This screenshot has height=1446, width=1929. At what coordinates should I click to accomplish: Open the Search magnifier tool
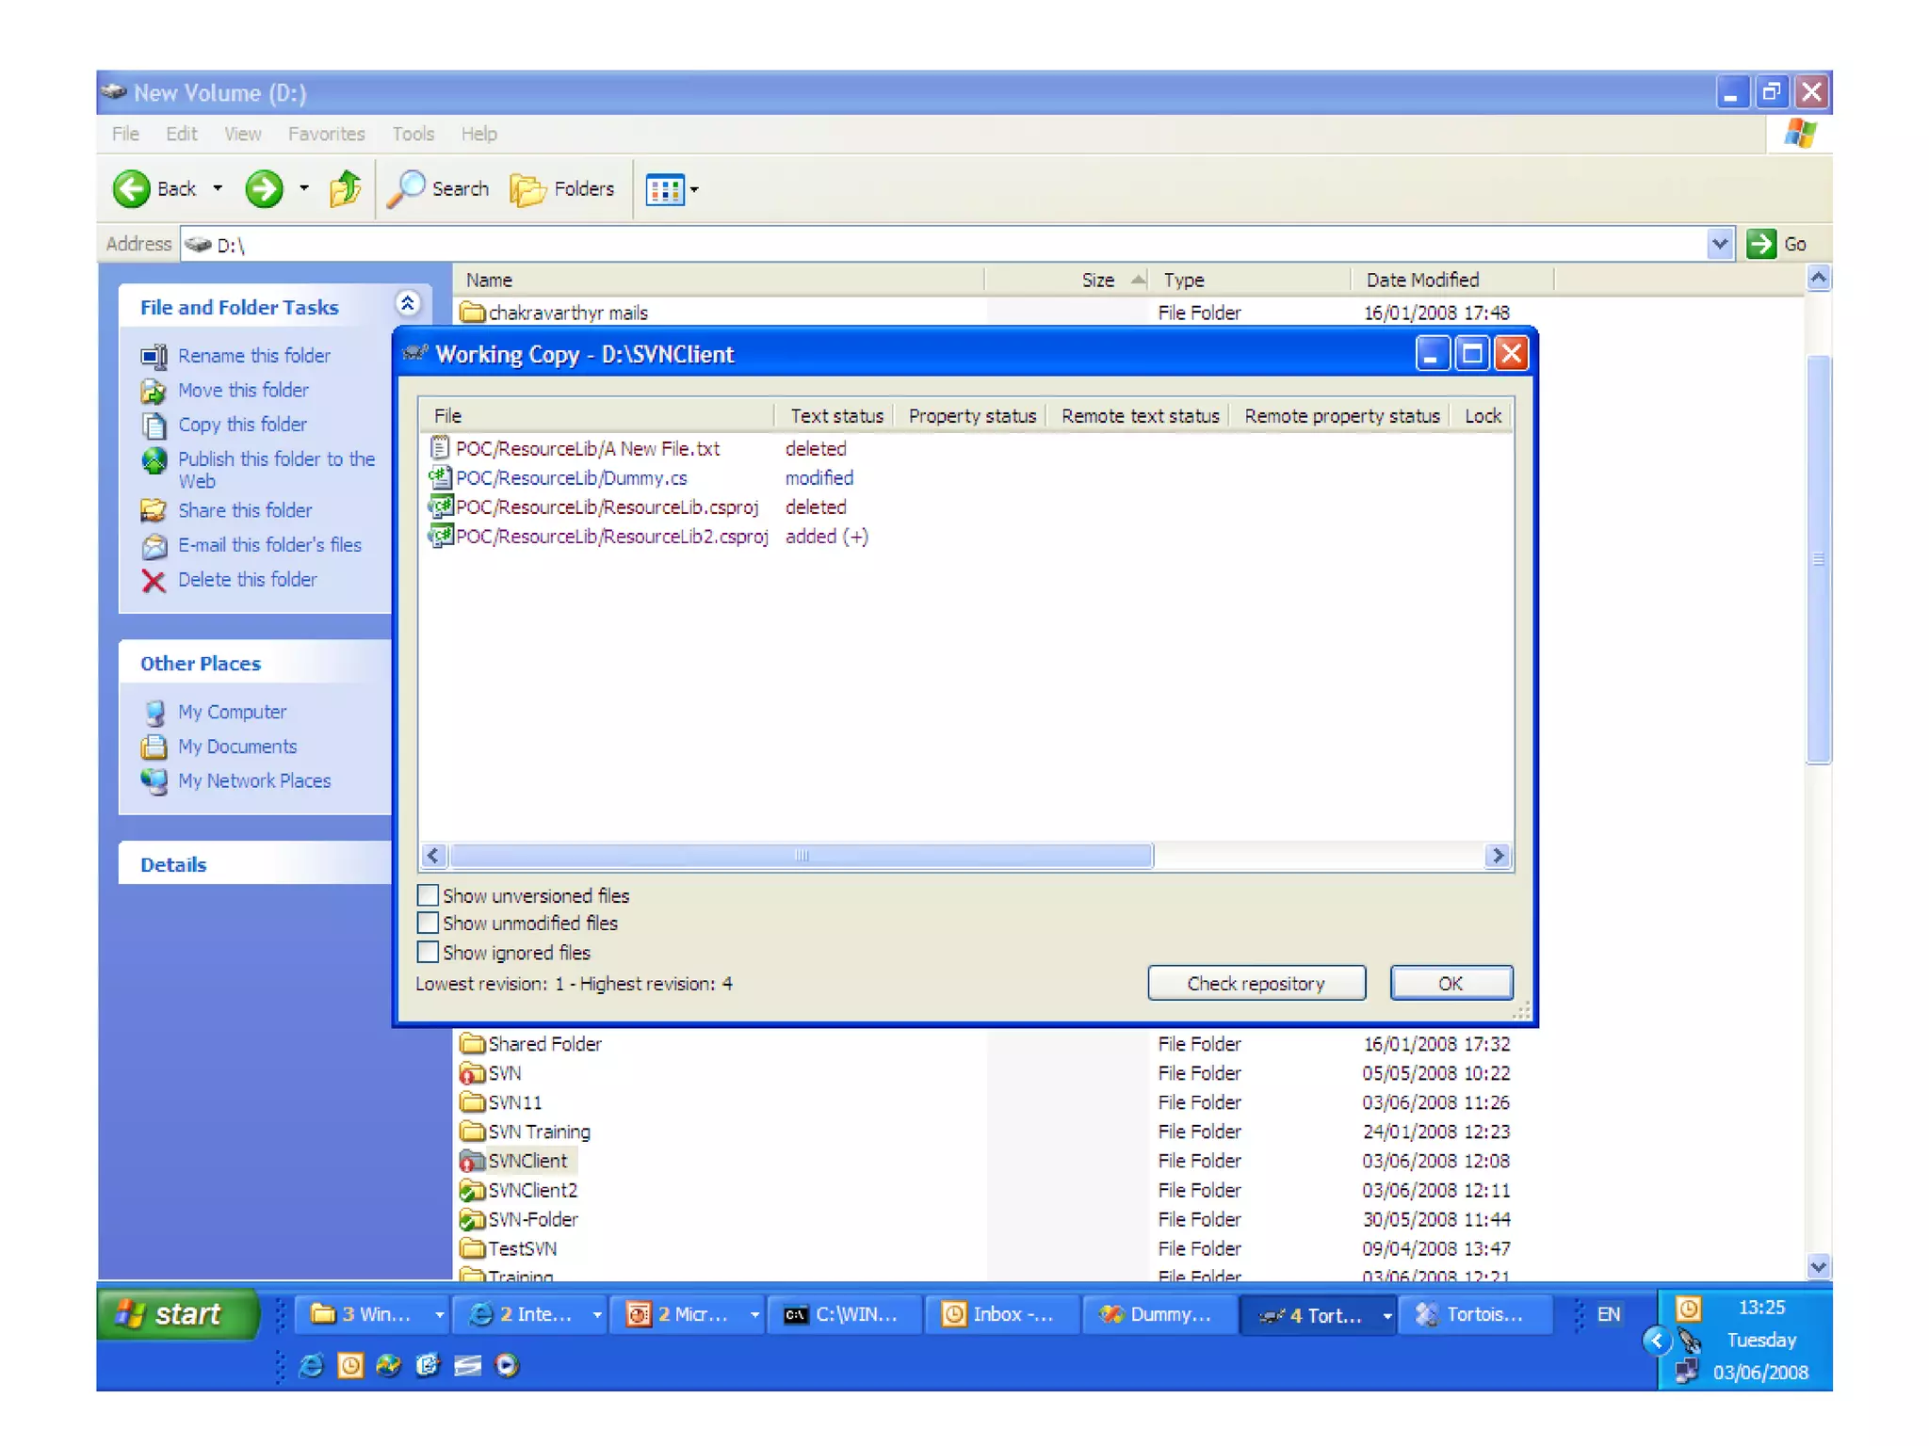pyautogui.click(x=407, y=188)
